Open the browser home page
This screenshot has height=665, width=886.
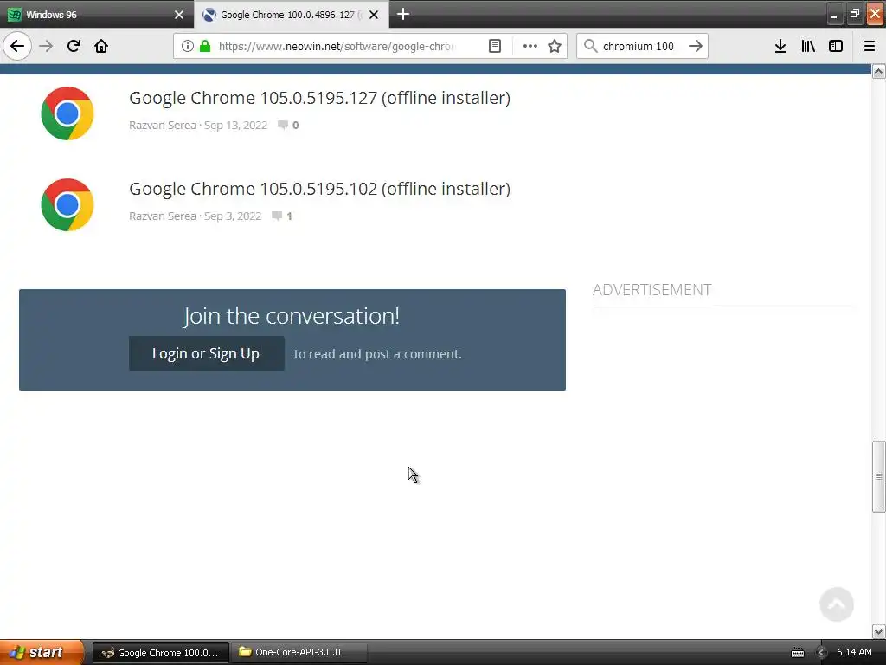pyautogui.click(x=101, y=46)
